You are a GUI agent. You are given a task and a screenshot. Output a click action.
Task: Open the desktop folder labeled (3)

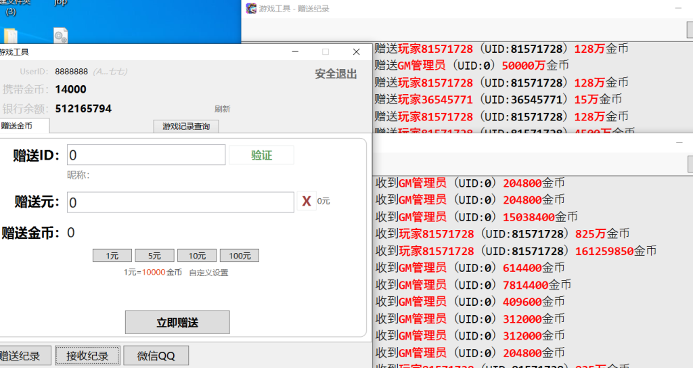pos(11,35)
